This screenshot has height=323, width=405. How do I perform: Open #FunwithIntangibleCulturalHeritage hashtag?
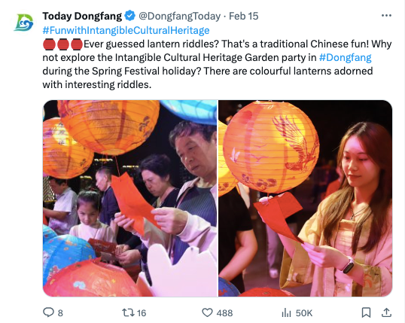(126, 30)
